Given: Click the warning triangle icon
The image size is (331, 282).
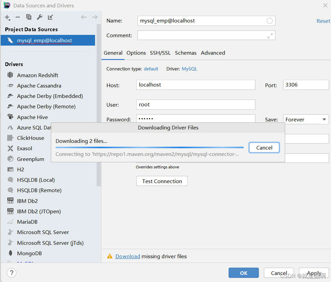Looking at the screenshot, I should pos(109,256).
